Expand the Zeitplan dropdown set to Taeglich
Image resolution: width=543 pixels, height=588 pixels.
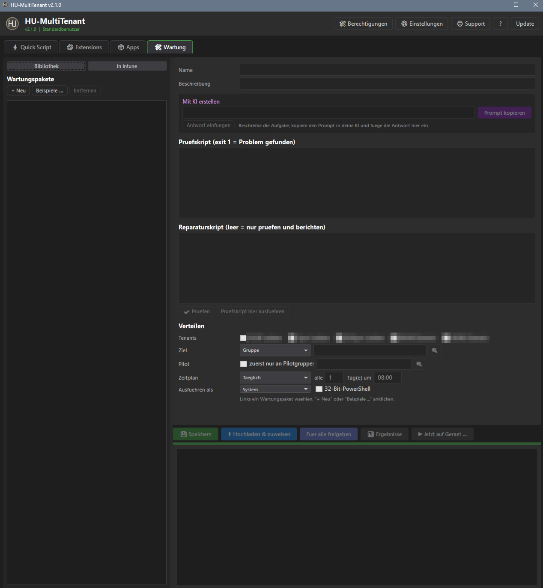[275, 378]
